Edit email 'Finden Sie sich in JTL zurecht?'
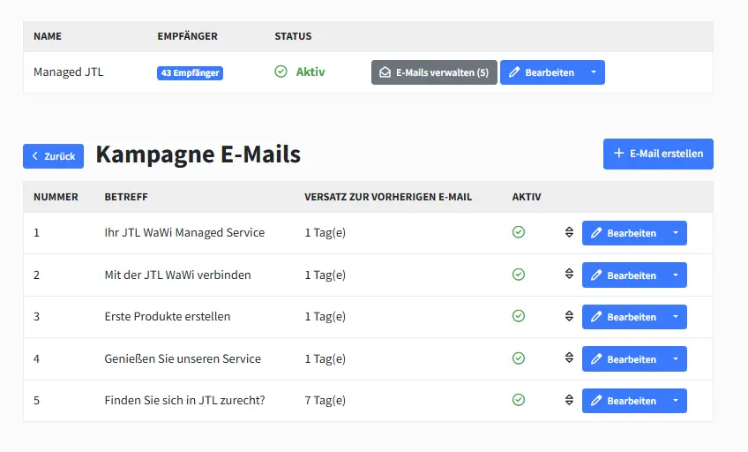The height and width of the screenshot is (452, 748). pos(624,401)
